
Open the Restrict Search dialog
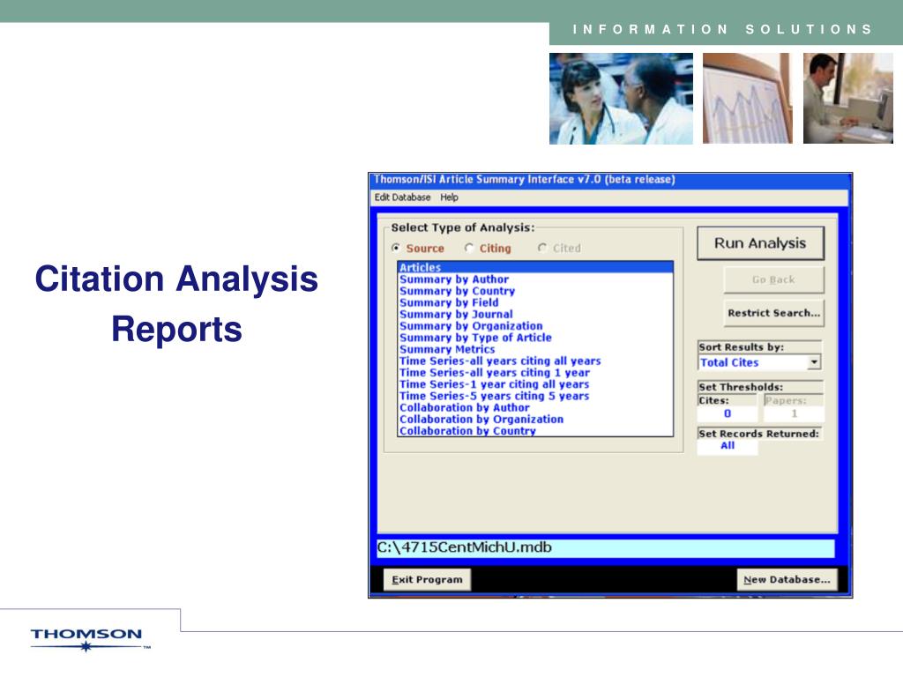click(x=773, y=313)
